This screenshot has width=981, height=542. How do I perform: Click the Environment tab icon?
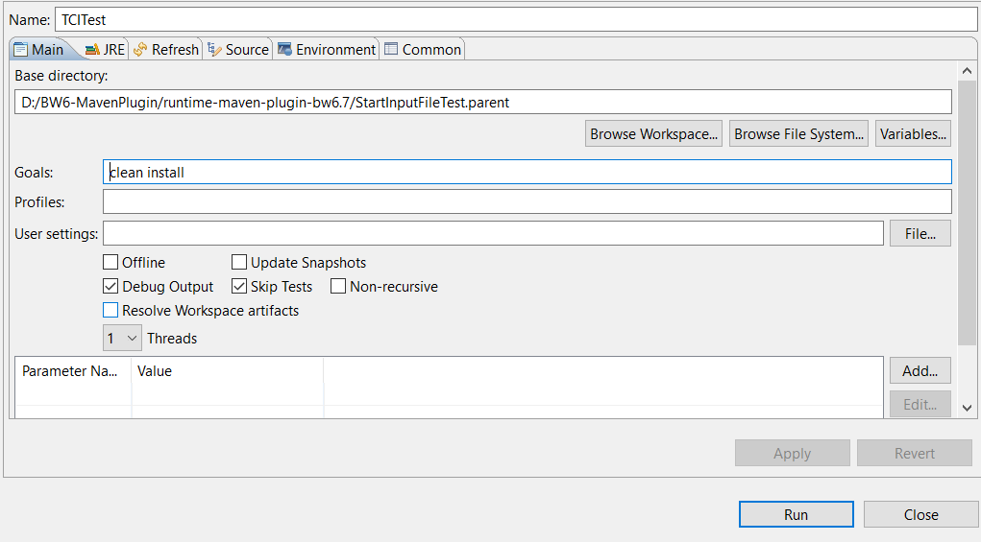coord(284,50)
